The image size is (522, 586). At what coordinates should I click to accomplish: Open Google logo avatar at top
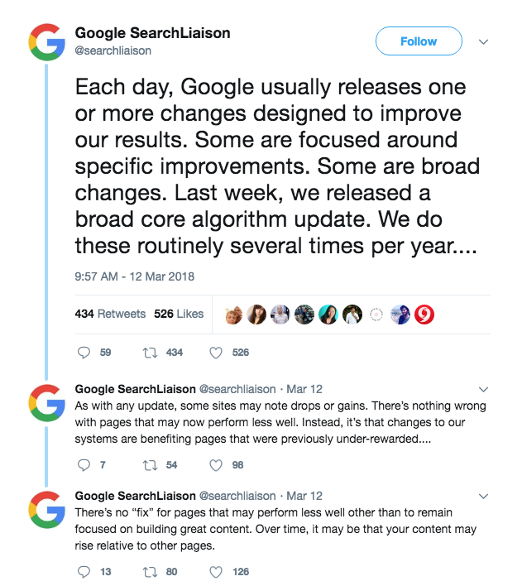coord(46,42)
